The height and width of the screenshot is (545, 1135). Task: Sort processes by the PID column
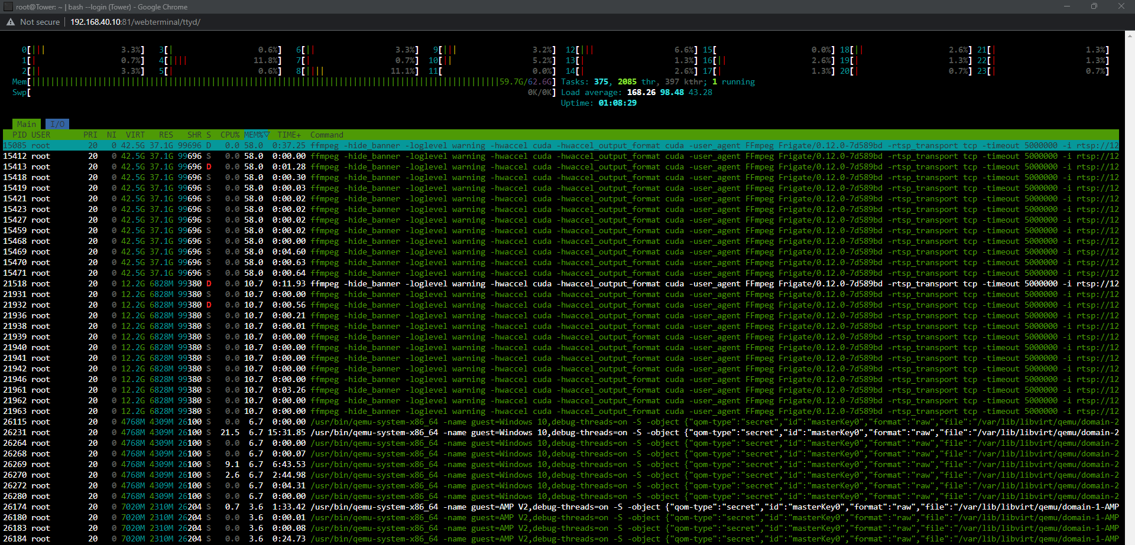(x=18, y=135)
